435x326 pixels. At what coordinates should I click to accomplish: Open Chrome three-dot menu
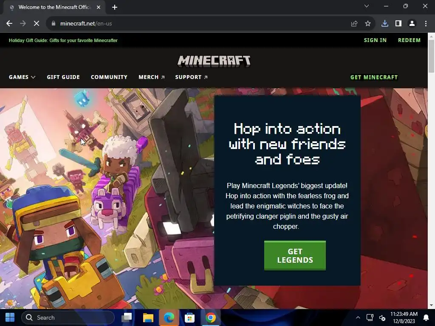pos(426,24)
